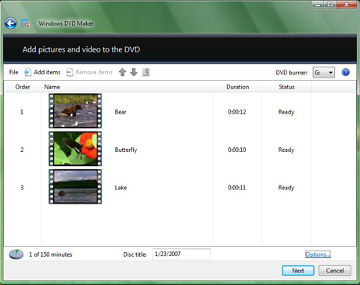Select the Butterfly video thumbnail
Viewport: 360px width, 285px height.
coord(75,149)
